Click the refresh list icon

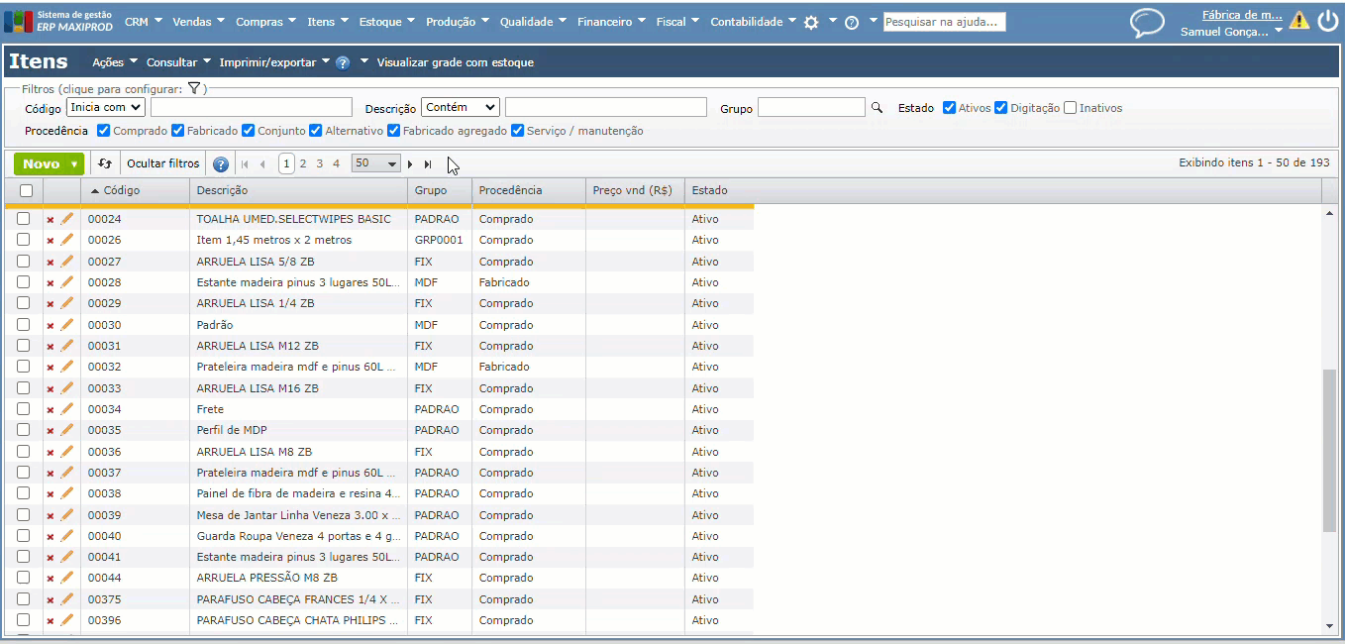click(105, 163)
